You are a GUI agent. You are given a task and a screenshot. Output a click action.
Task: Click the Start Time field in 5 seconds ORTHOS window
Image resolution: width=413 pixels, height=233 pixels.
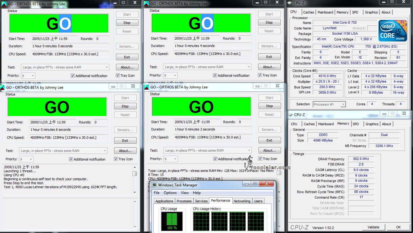point(54,39)
